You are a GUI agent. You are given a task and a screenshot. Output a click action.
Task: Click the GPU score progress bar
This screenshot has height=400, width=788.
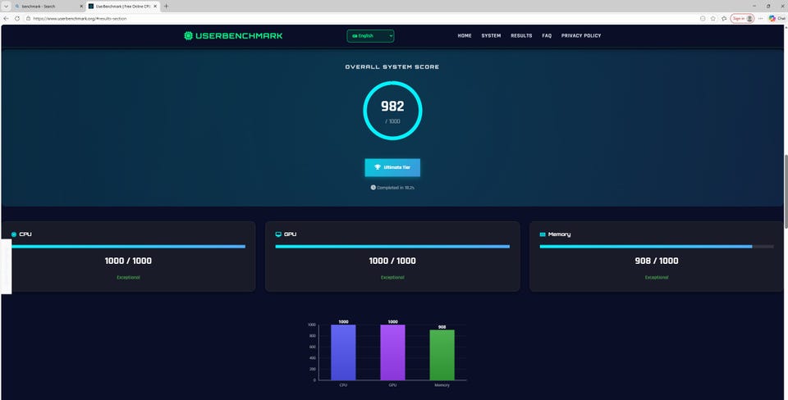click(x=392, y=247)
